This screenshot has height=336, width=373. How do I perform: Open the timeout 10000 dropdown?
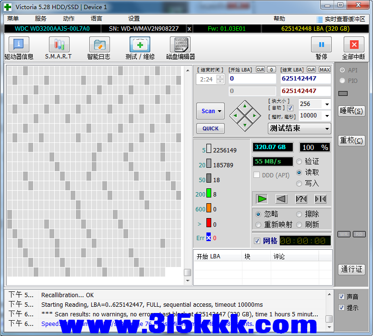[327, 116]
